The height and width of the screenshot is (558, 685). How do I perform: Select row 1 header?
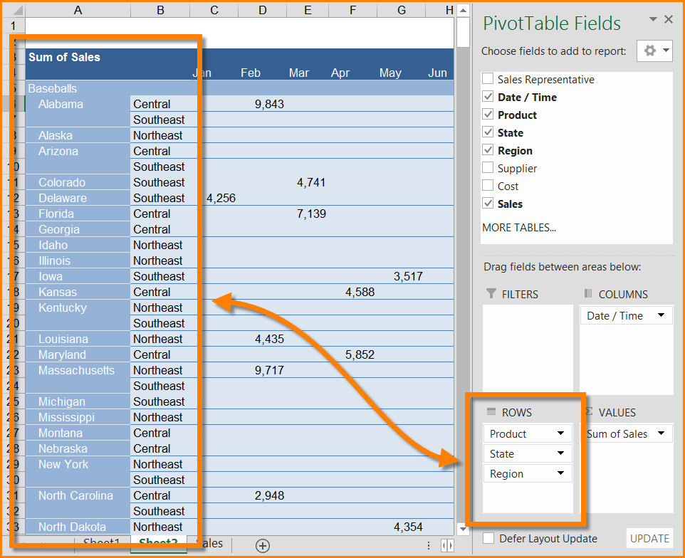point(14,26)
